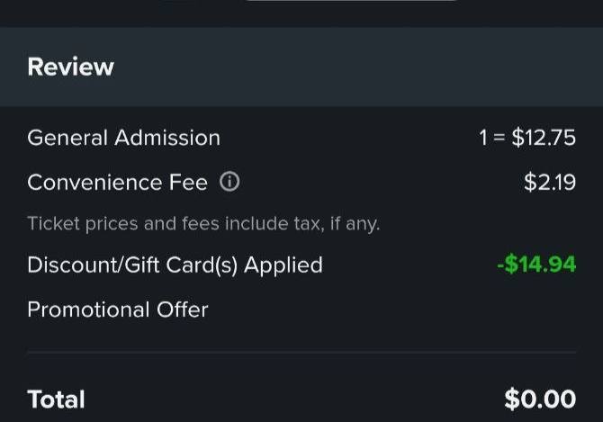Viewport: 603px width, 422px height.
Task: Click the bold Total label
Action: (x=56, y=400)
